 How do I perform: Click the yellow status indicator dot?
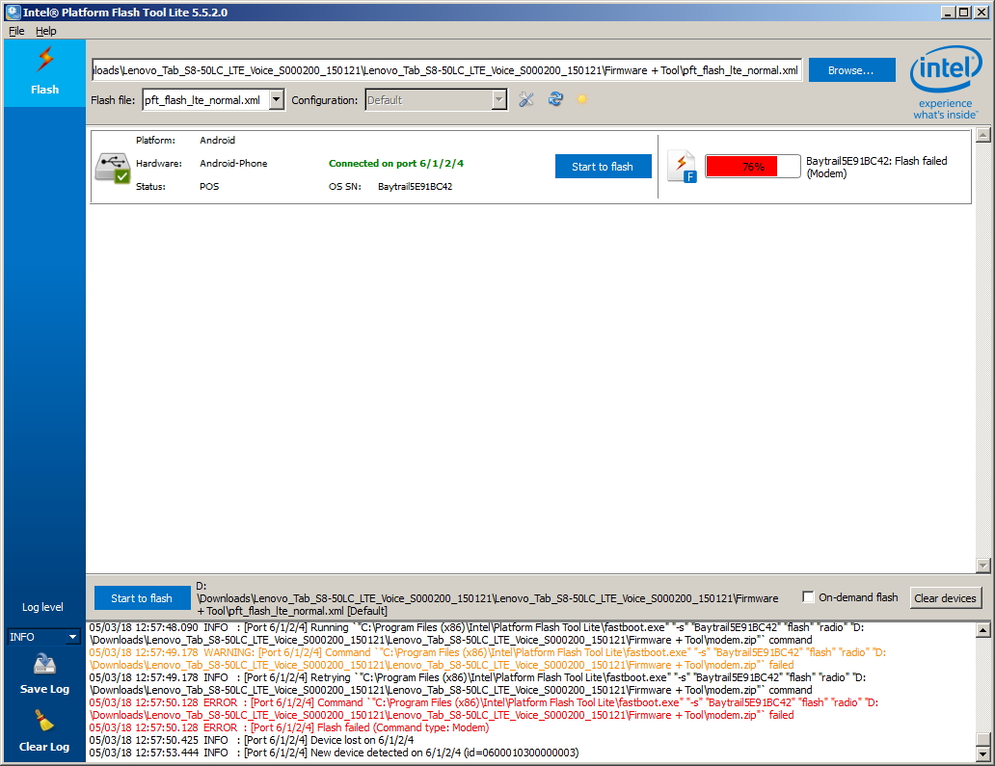click(x=582, y=99)
